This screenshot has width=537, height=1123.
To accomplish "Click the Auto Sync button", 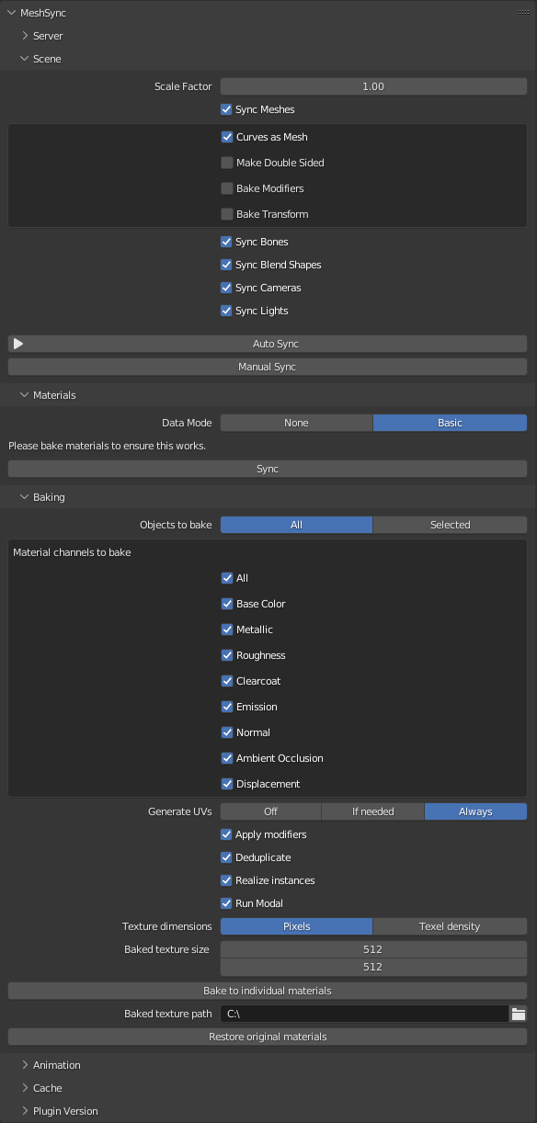I will pos(268,344).
